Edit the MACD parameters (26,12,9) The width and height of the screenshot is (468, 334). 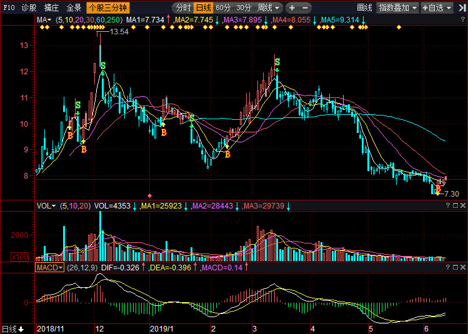(82, 267)
